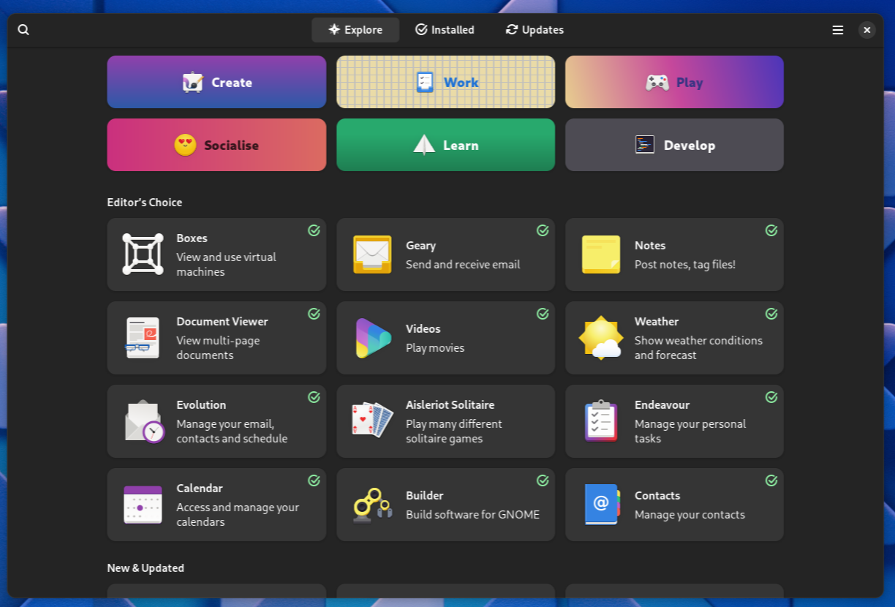
Task: Open the Work category banner
Action: (445, 82)
